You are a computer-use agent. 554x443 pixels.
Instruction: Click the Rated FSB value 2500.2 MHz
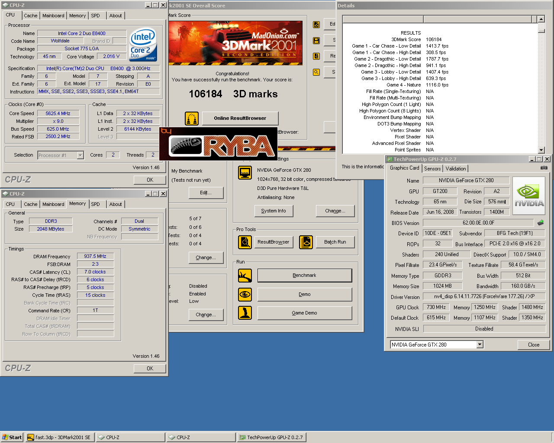point(58,136)
